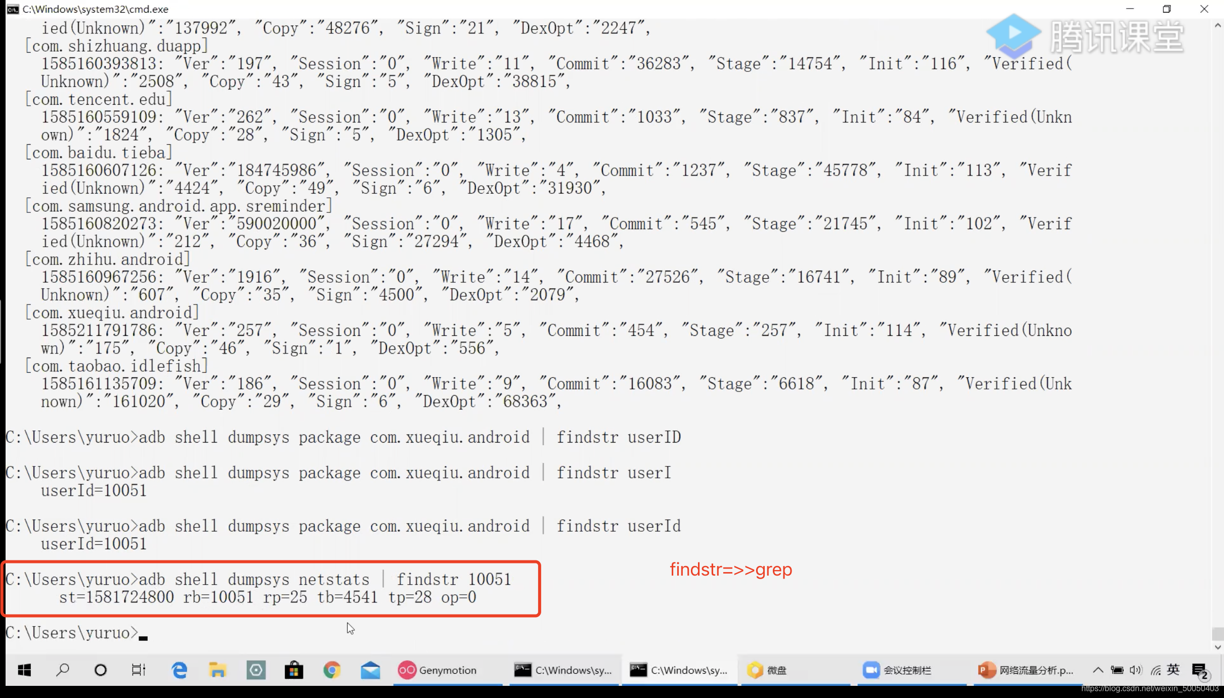This screenshot has width=1224, height=698.
Task: Open volume speaker control in tray
Action: (x=1135, y=670)
